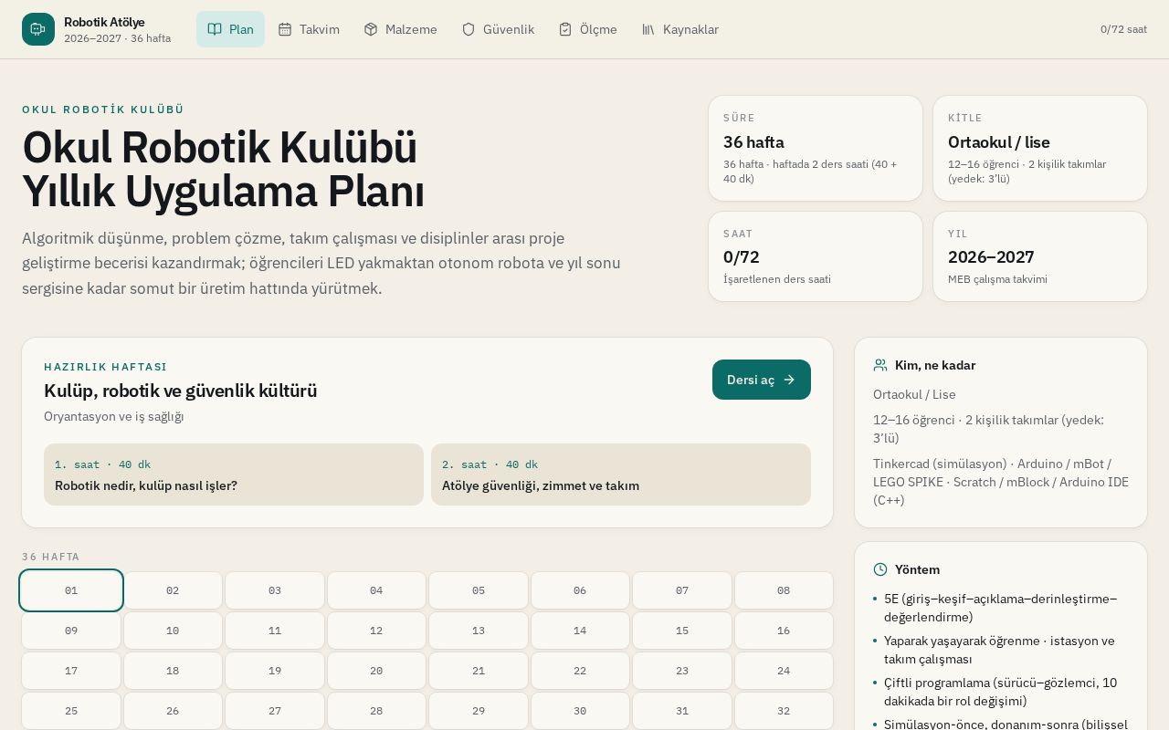Select week 09 cell

click(71, 631)
